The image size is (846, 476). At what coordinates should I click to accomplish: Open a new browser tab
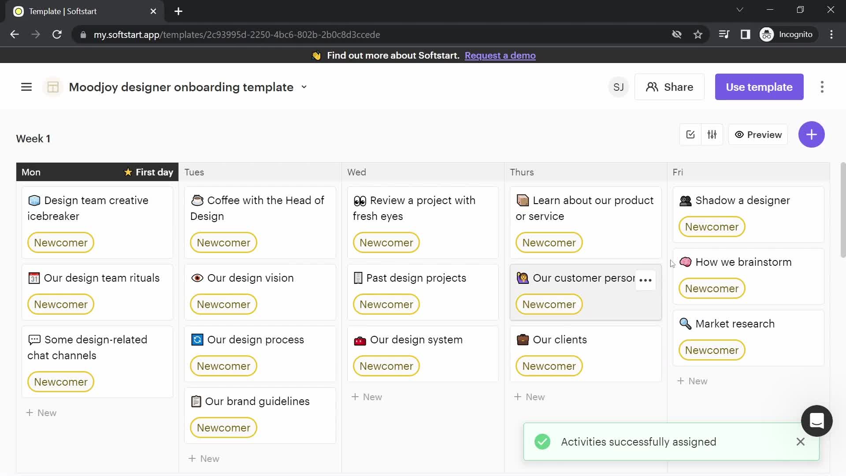(178, 11)
